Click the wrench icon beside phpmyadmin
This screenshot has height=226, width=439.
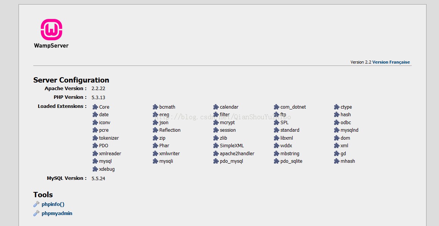tap(36, 214)
